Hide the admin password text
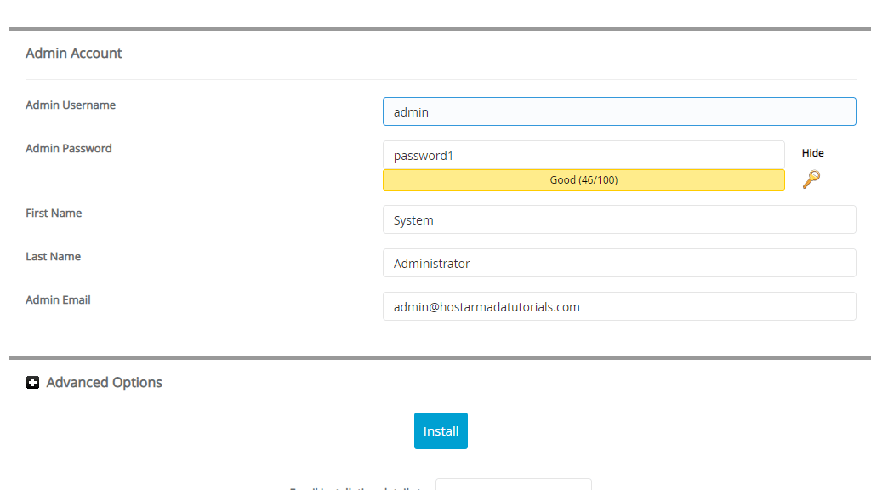The width and height of the screenshot is (871, 490). (812, 153)
